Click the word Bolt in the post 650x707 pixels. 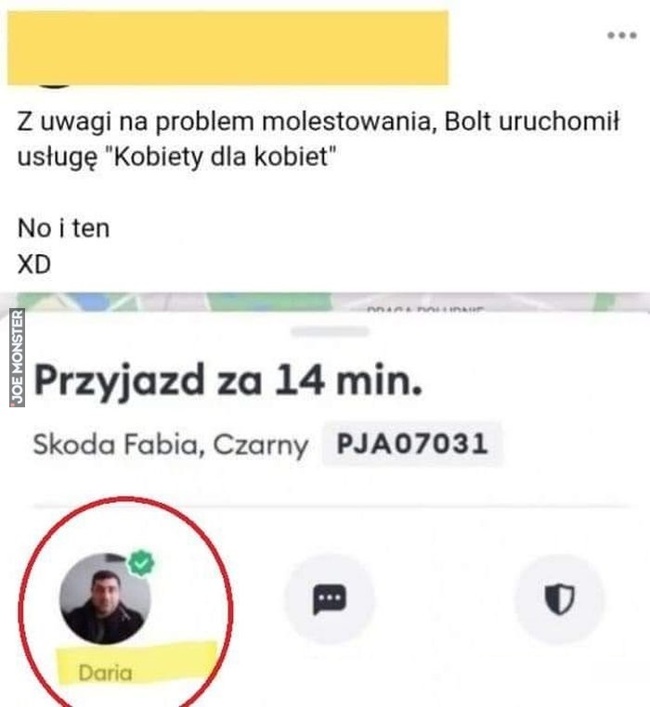coord(468,122)
